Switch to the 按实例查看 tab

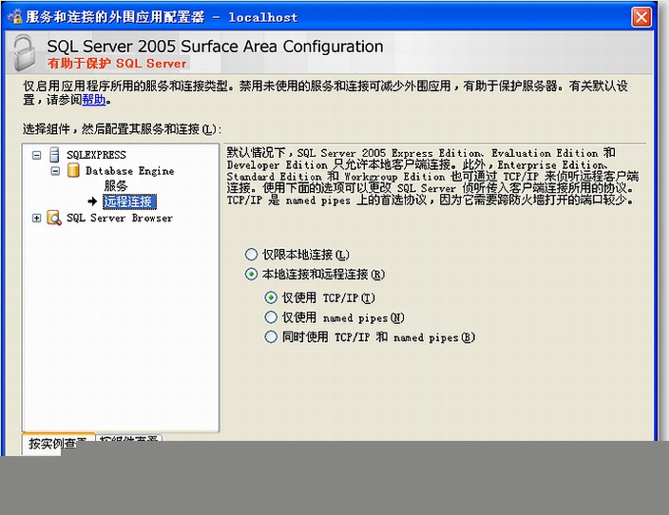click(57, 443)
